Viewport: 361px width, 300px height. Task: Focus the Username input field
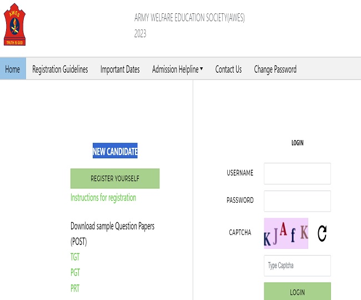(297, 173)
